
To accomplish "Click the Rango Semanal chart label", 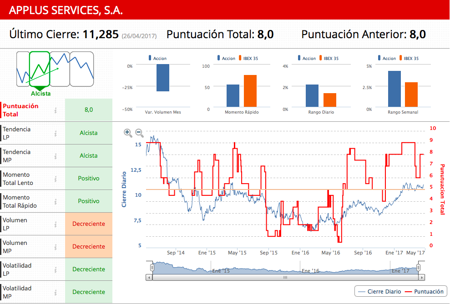I will (403, 112).
